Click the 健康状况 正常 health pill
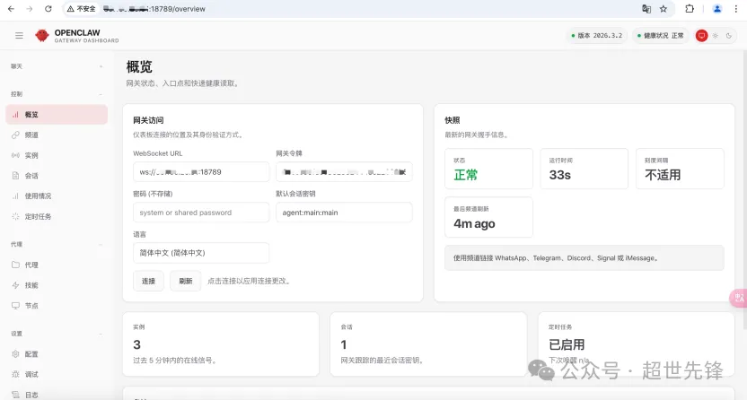The image size is (747, 400). (660, 36)
